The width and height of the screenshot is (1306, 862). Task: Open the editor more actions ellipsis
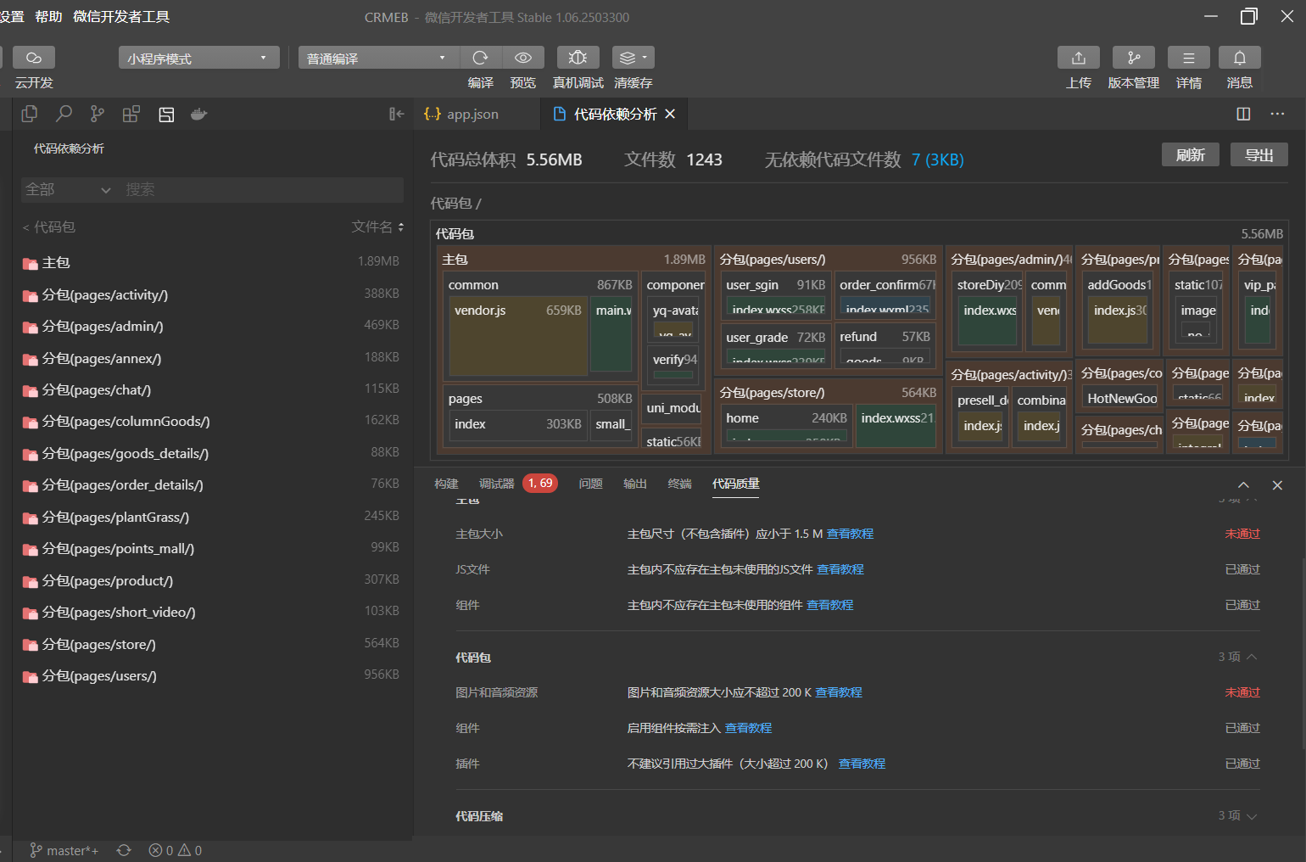tap(1277, 114)
